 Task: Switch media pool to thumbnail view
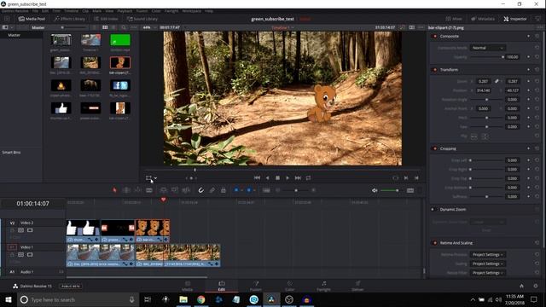point(105,27)
